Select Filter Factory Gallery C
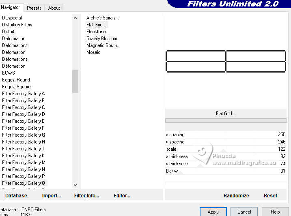Image resolution: width=291 pixels, height=216 pixels. click(x=24, y=107)
